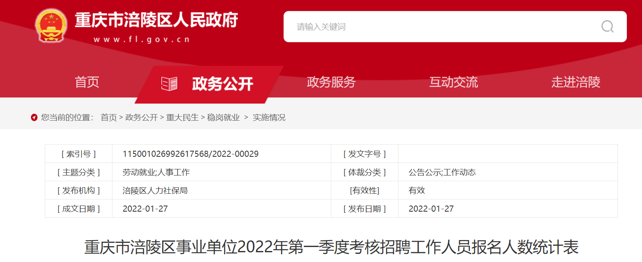
Task: Click the www.fl.gov.cn address text
Action: 142,39
